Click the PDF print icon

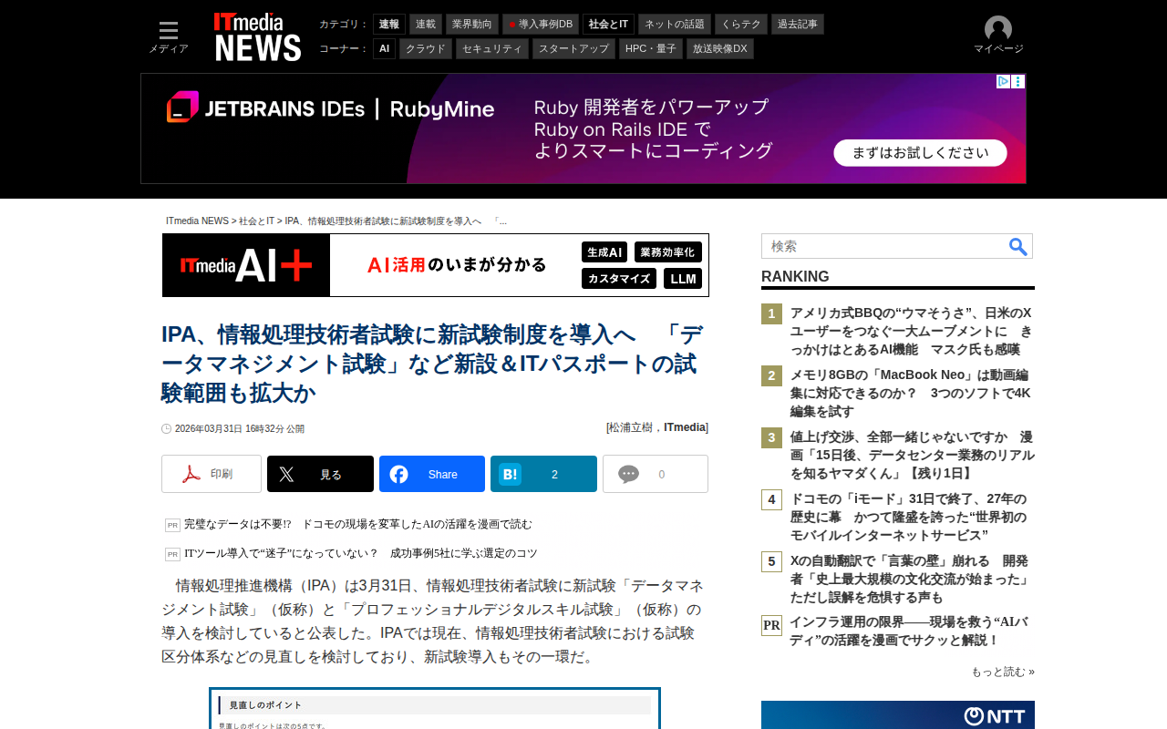[x=191, y=474]
